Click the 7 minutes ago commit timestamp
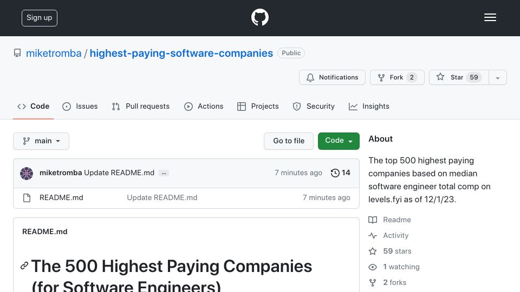The width and height of the screenshot is (520, 292). [x=298, y=173]
